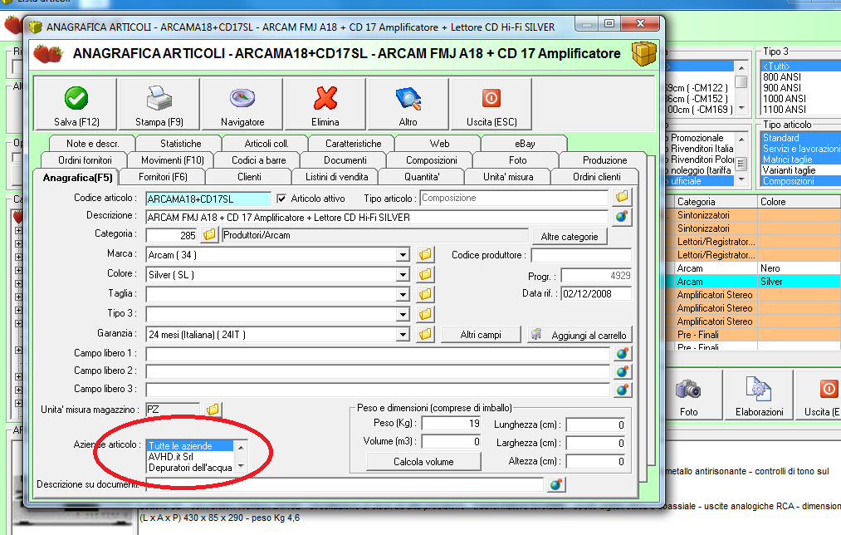
Task: Open folder icon beside Taglia dropdown
Action: [x=425, y=294]
